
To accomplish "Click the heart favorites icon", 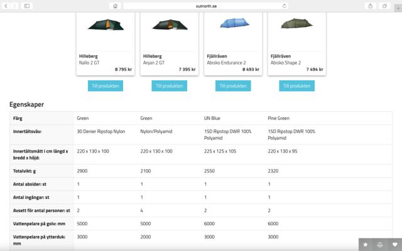I will pos(394,244).
